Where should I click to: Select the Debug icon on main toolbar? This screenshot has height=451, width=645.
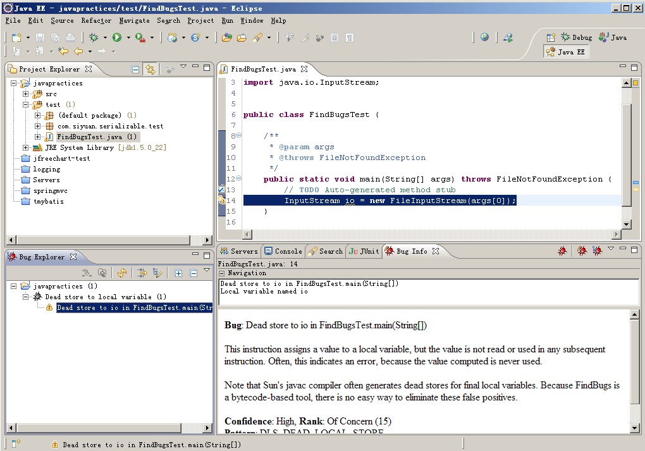93,37
